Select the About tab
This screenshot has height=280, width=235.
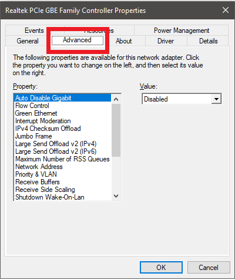pyautogui.click(x=123, y=41)
